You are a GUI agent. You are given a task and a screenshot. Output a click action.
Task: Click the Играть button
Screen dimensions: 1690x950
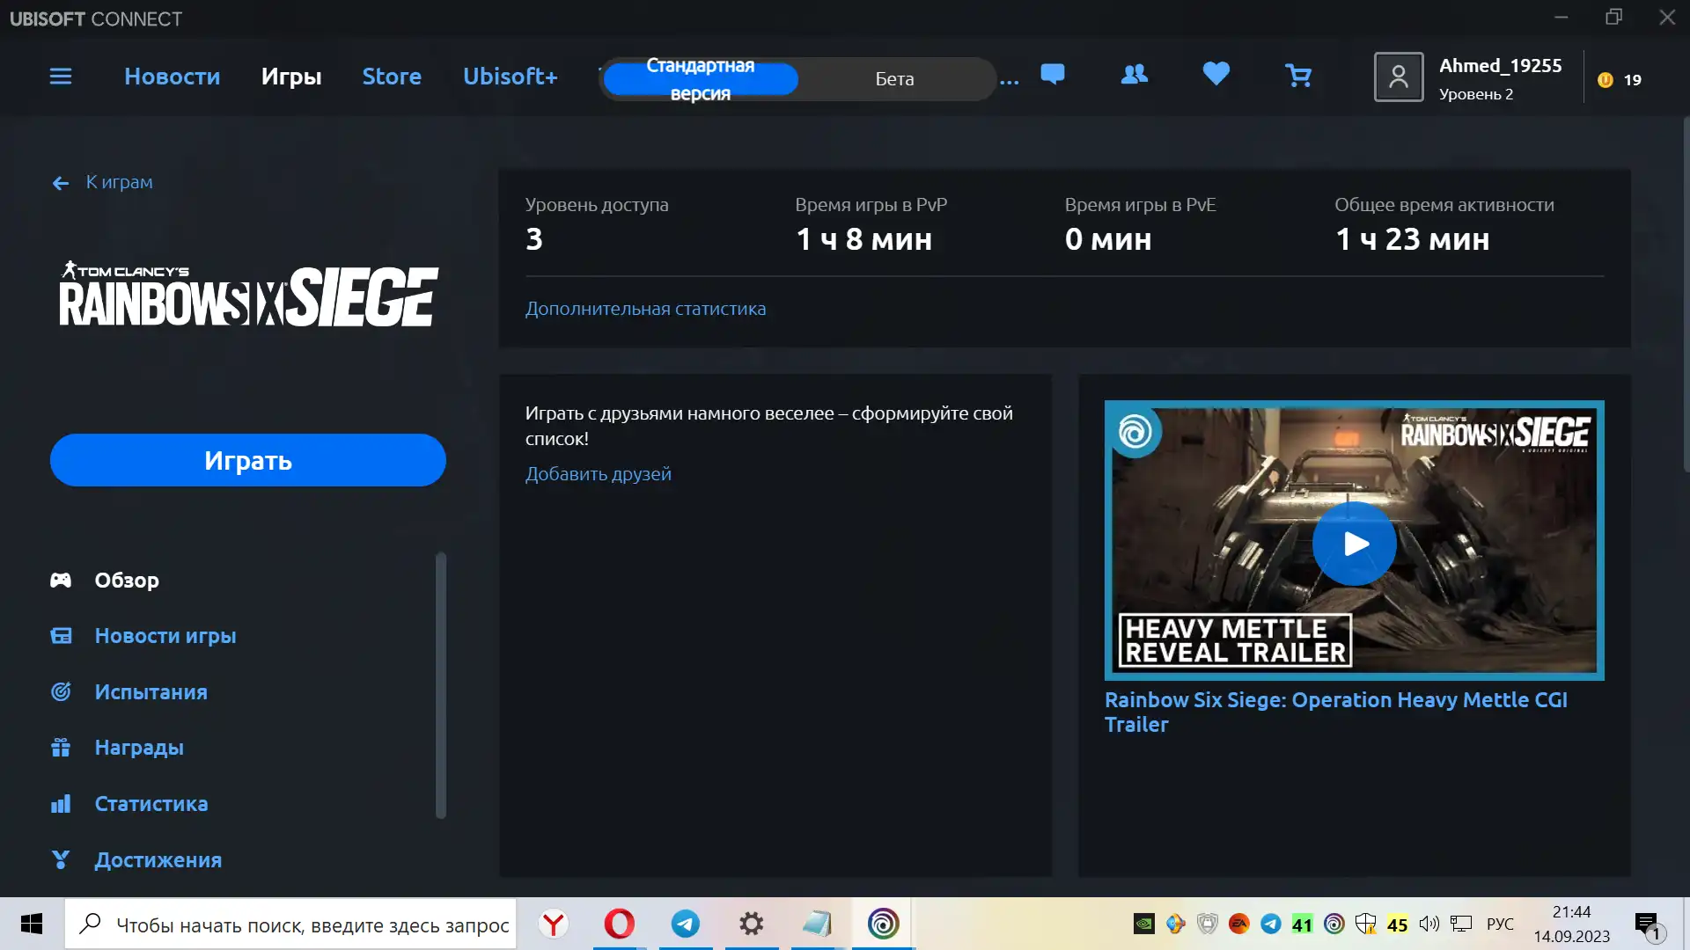[x=248, y=460]
